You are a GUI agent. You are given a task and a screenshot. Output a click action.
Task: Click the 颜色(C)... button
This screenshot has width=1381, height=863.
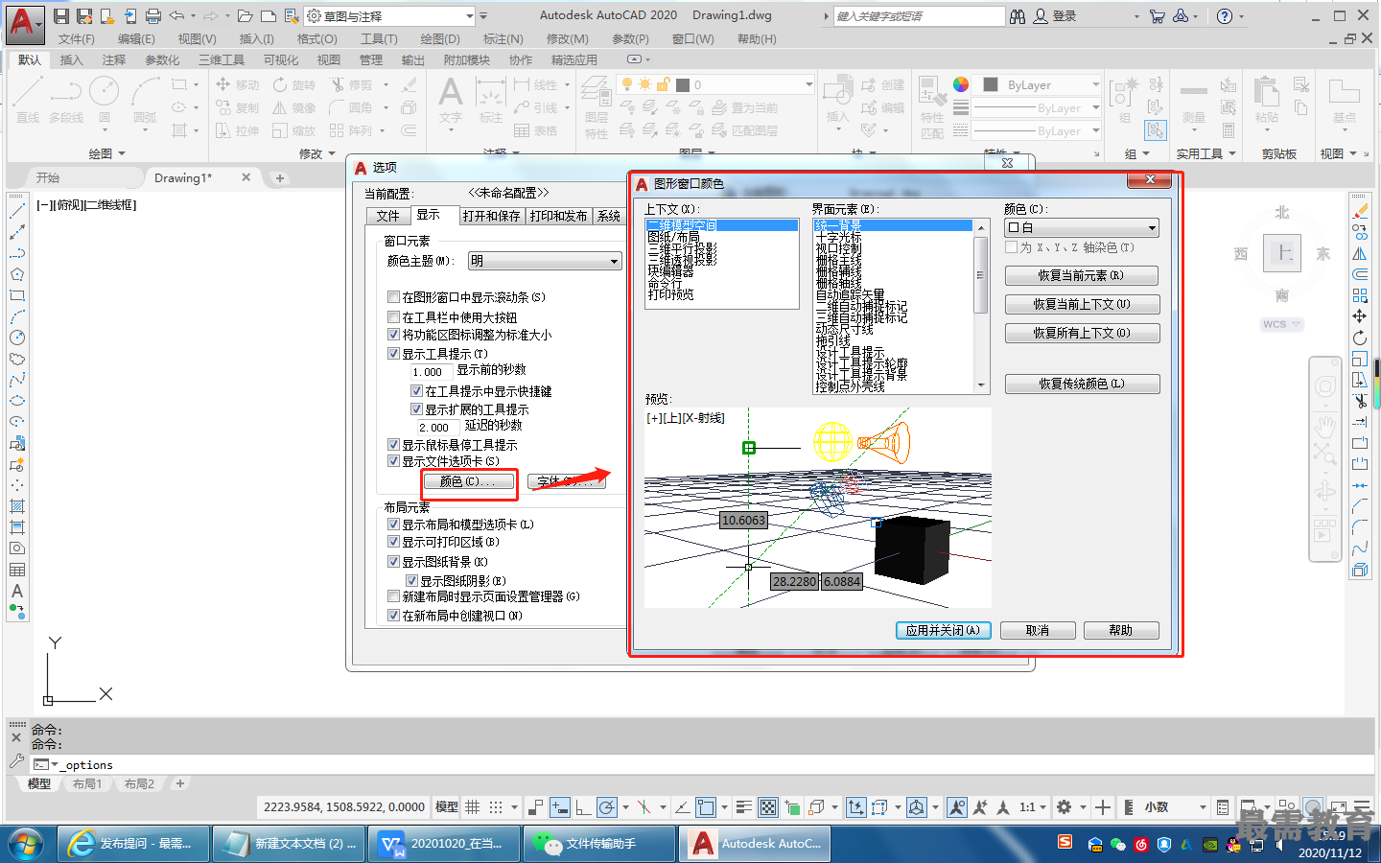pos(467,481)
